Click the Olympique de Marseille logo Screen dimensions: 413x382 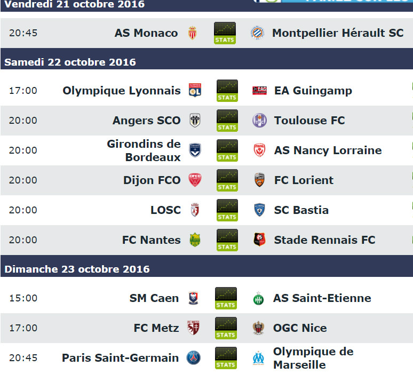pos(258,358)
